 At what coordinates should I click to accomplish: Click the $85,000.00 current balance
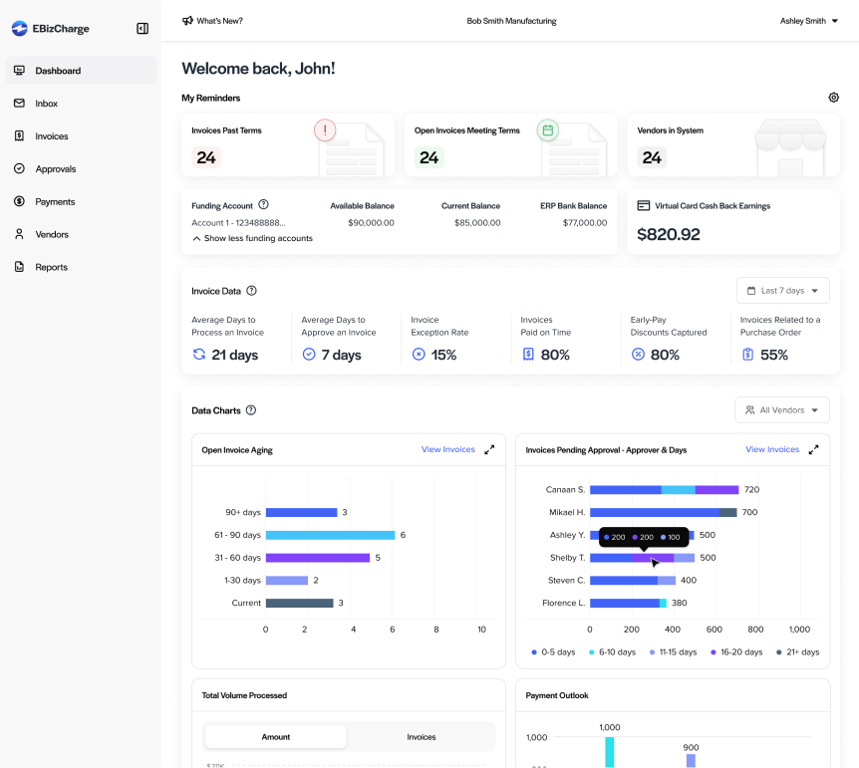point(477,222)
